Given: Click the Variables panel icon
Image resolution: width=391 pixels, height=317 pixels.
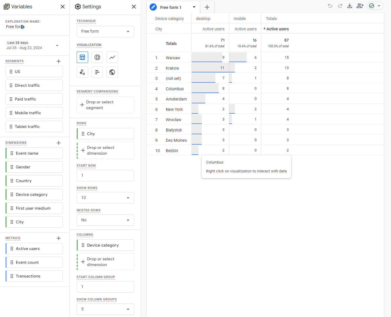Looking at the screenshot, I should (7, 7).
